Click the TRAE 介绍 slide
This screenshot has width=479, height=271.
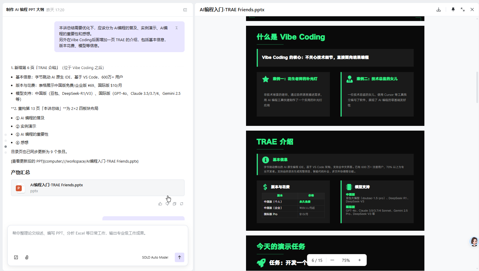coord(335,180)
